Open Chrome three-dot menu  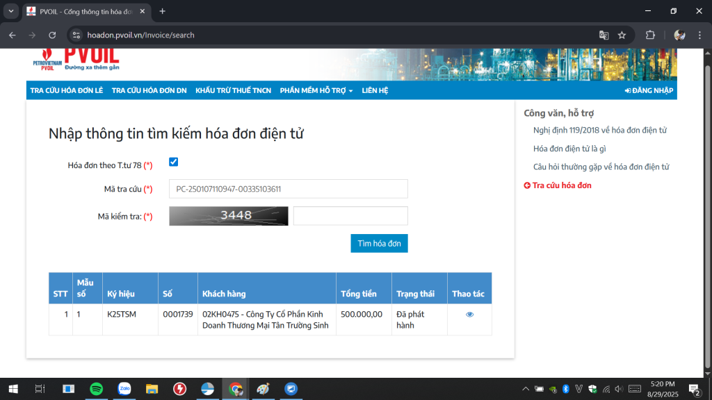coord(699,35)
